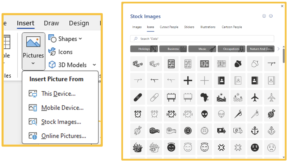This screenshot has width=287, height=161.
Task: Click the Search "Data" input field
Action: click(x=202, y=39)
